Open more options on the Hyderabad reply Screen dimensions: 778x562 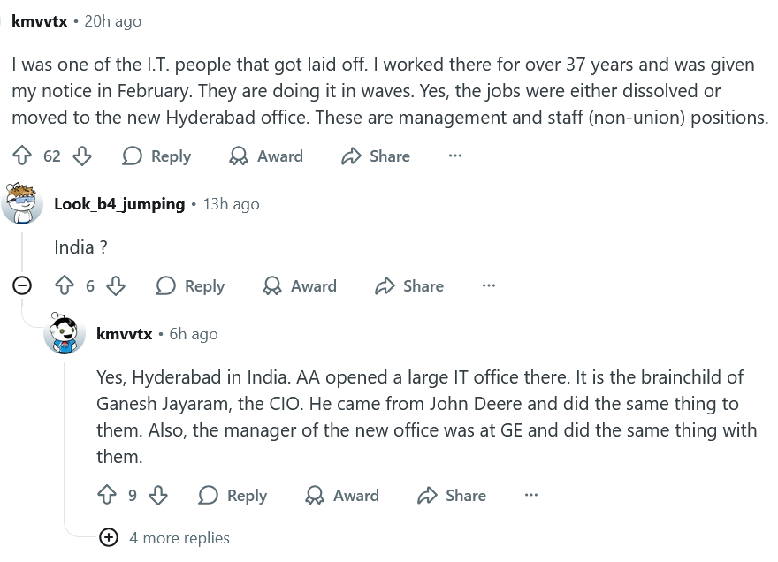531,496
